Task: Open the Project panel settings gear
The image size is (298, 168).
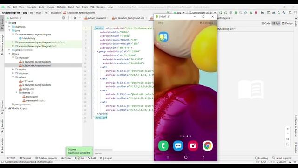Action: click(x=75, y=18)
